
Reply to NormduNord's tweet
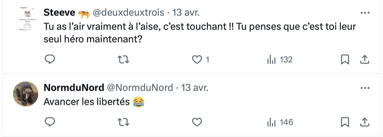[x=50, y=122]
